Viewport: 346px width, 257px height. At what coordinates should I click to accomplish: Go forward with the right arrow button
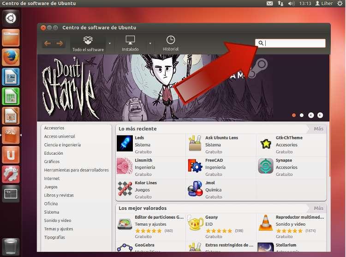[x=60, y=43]
